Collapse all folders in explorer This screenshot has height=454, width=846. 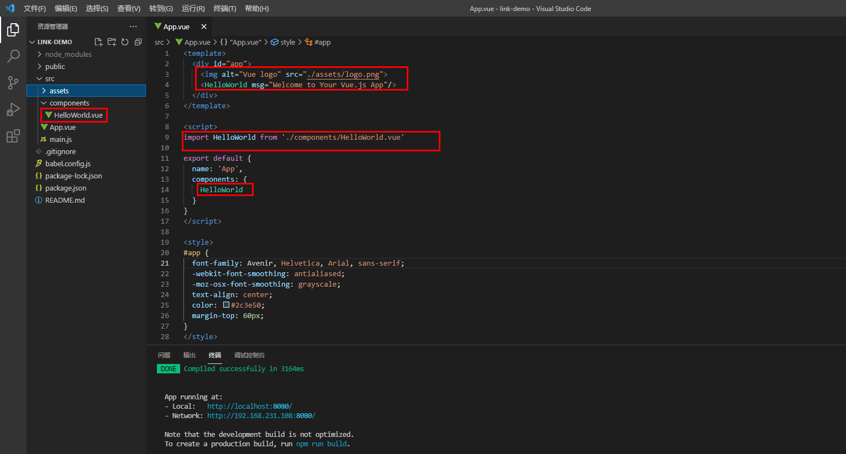click(x=138, y=42)
